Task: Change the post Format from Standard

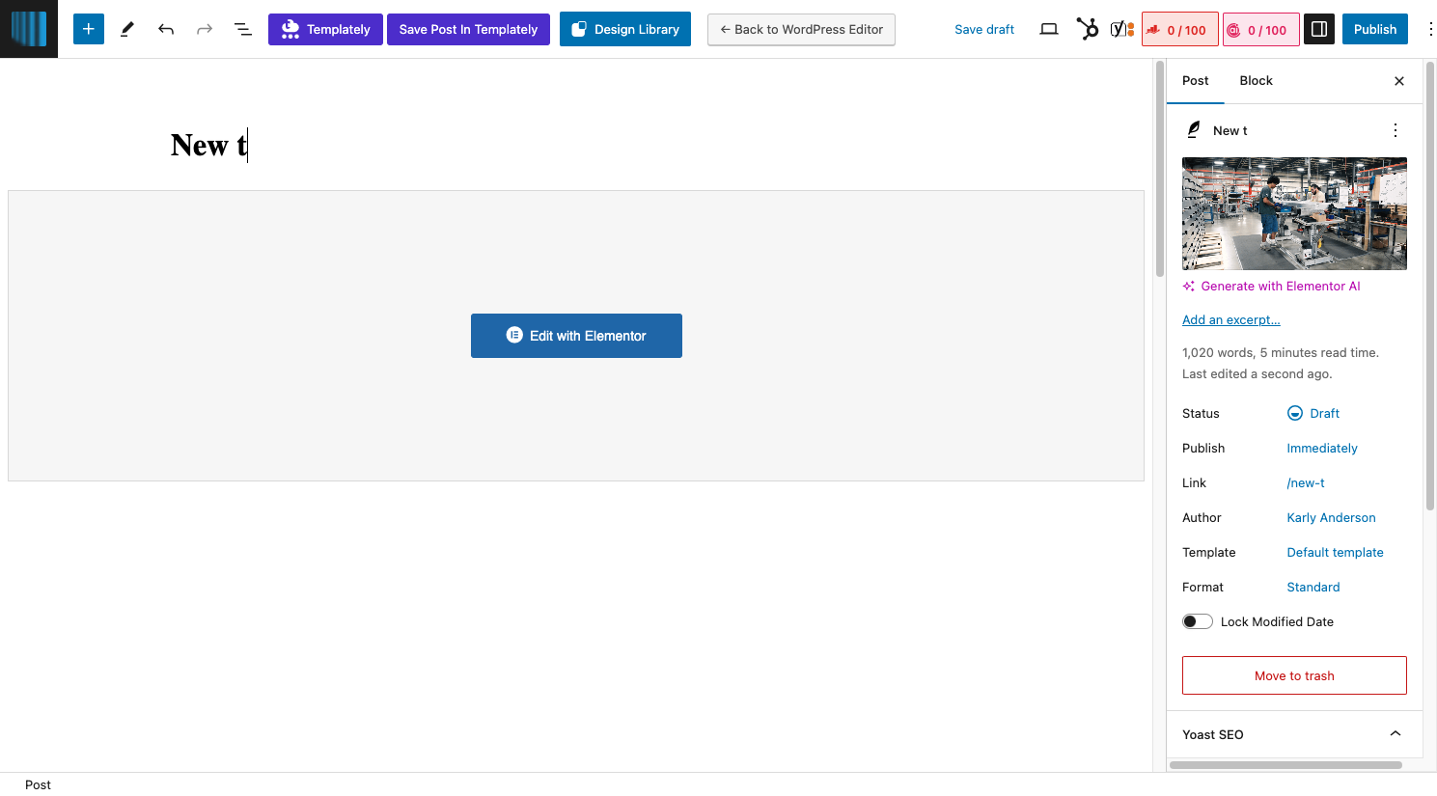Action: (1313, 587)
